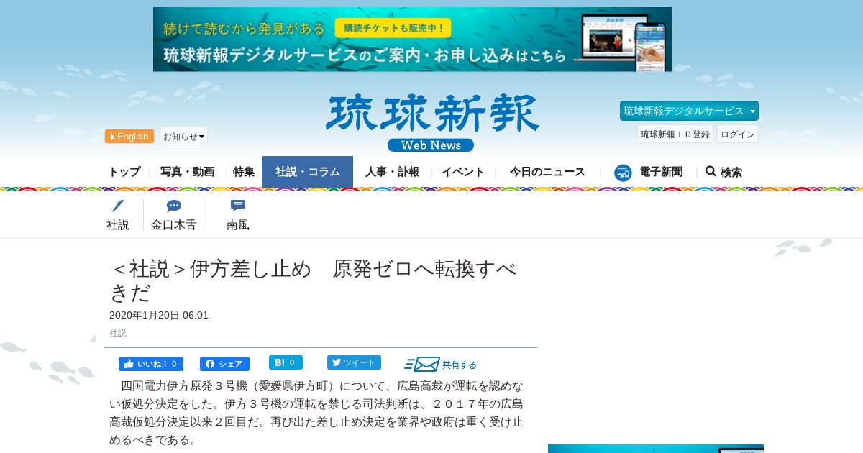
Task: Click the article date 2020年1月20日 06:01
Action: coord(159,315)
